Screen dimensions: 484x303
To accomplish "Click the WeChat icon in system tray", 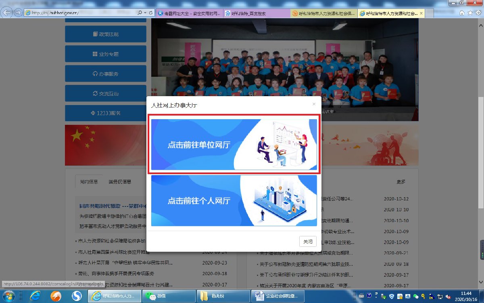I will coord(416,296).
